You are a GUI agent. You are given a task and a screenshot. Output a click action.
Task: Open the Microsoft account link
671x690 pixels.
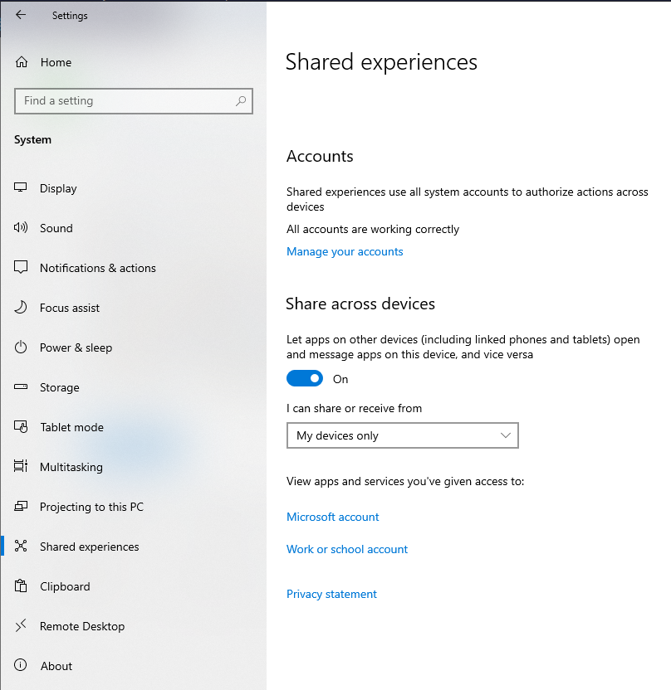[333, 517]
